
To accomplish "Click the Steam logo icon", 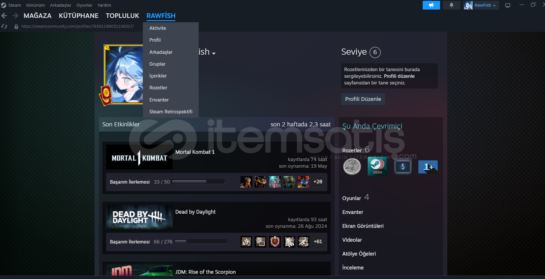I will tap(3, 5).
